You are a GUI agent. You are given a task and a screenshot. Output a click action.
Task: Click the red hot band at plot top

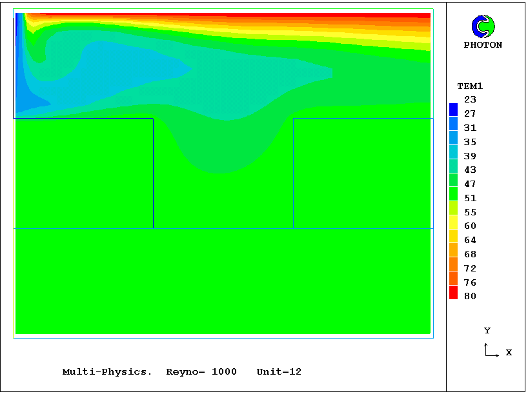point(236,15)
